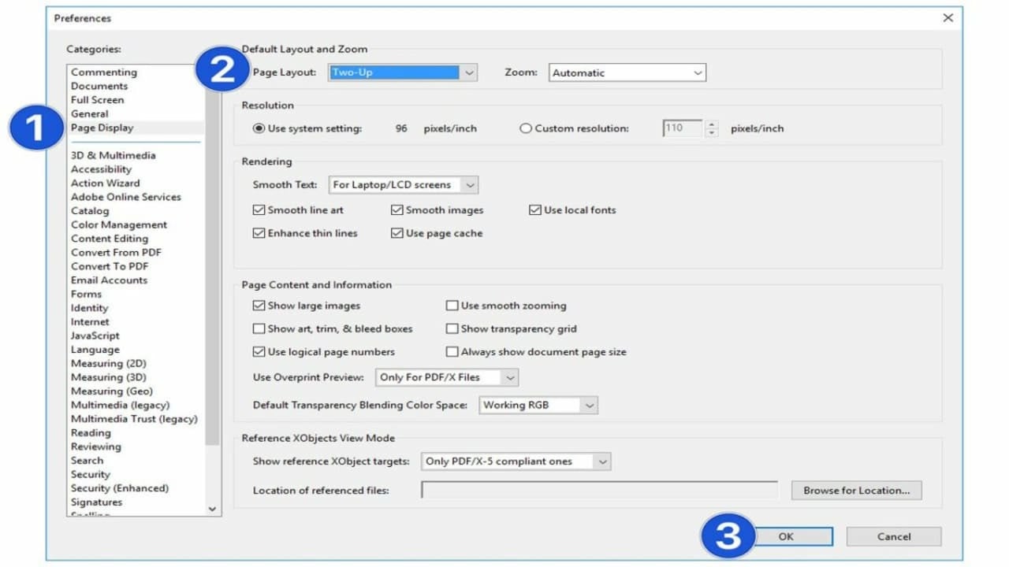Increase custom resolution with stepper up arrow
The width and height of the screenshot is (1009, 567).
point(712,124)
